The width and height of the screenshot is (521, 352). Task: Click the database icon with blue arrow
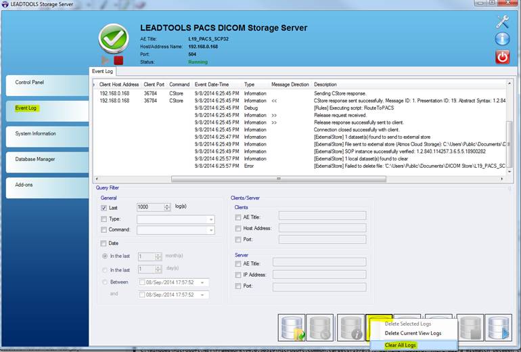click(499, 328)
